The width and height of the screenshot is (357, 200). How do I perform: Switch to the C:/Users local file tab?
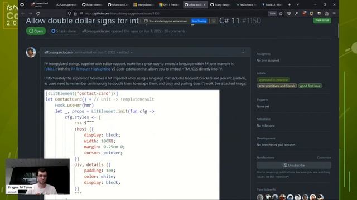tap(66, 4)
